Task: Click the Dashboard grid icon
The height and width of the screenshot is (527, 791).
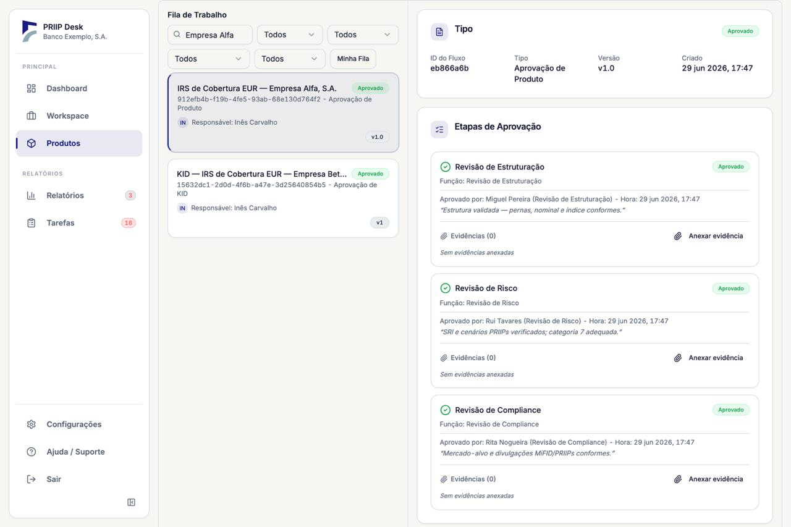Action: pyautogui.click(x=32, y=88)
